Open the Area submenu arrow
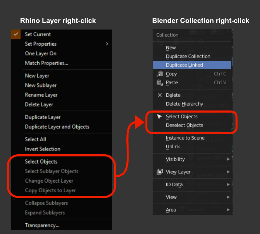This screenshot has width=260, height=234. click(x=228, y=210)
